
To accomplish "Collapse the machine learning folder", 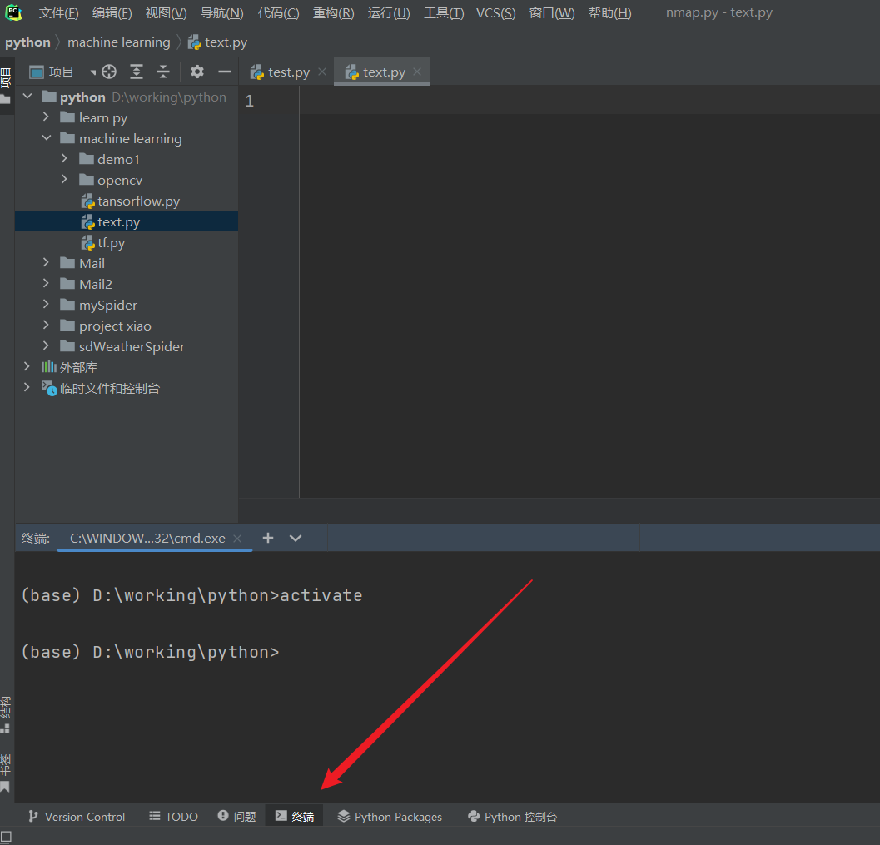I will [47, 138].
